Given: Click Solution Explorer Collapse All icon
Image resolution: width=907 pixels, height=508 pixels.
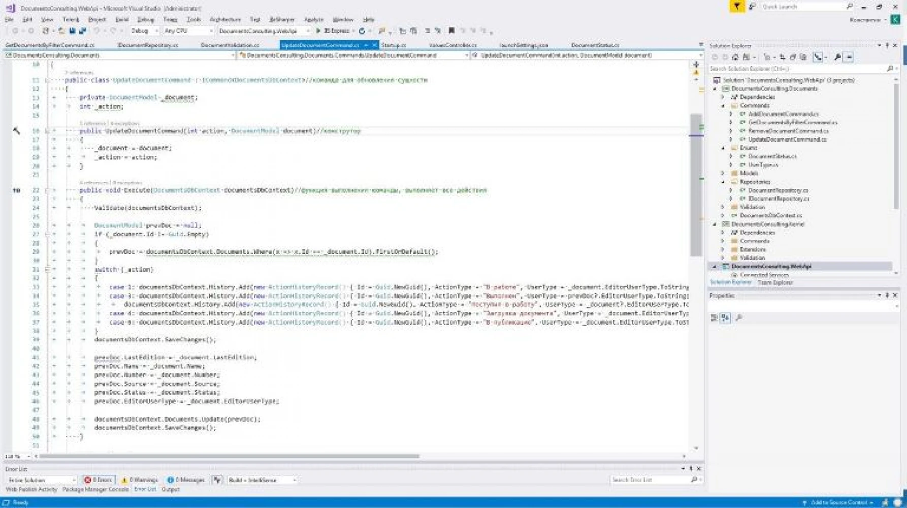Looking at the screenshot, I should pos(793,57).
